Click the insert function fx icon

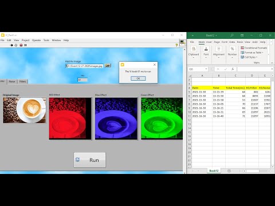click(x=233, y=69)
